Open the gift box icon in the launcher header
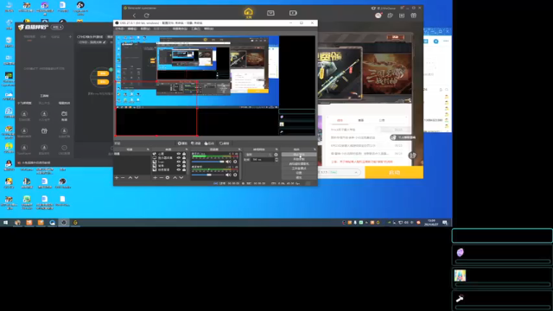 click(x=413, y=16)
